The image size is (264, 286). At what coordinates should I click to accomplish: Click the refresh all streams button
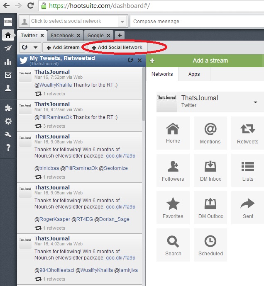click(24, 47)
